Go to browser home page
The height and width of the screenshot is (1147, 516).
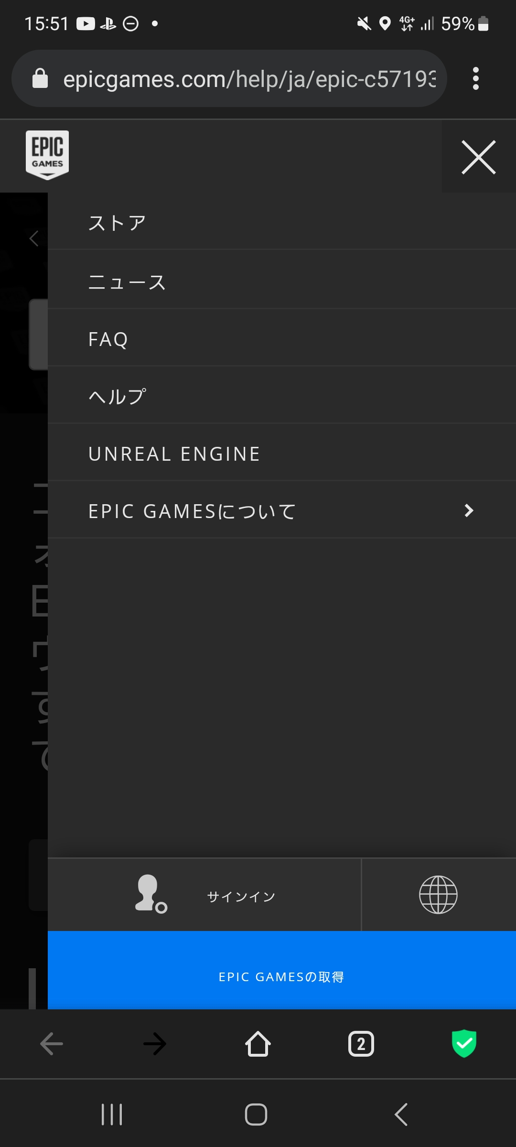pos(258,1043)
